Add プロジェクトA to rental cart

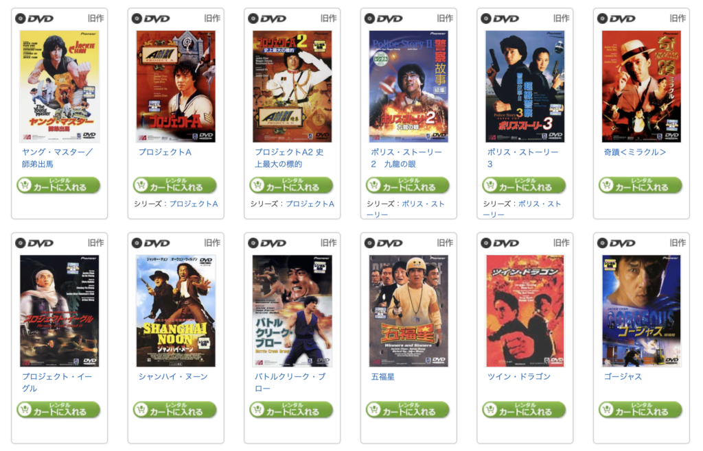175,185
